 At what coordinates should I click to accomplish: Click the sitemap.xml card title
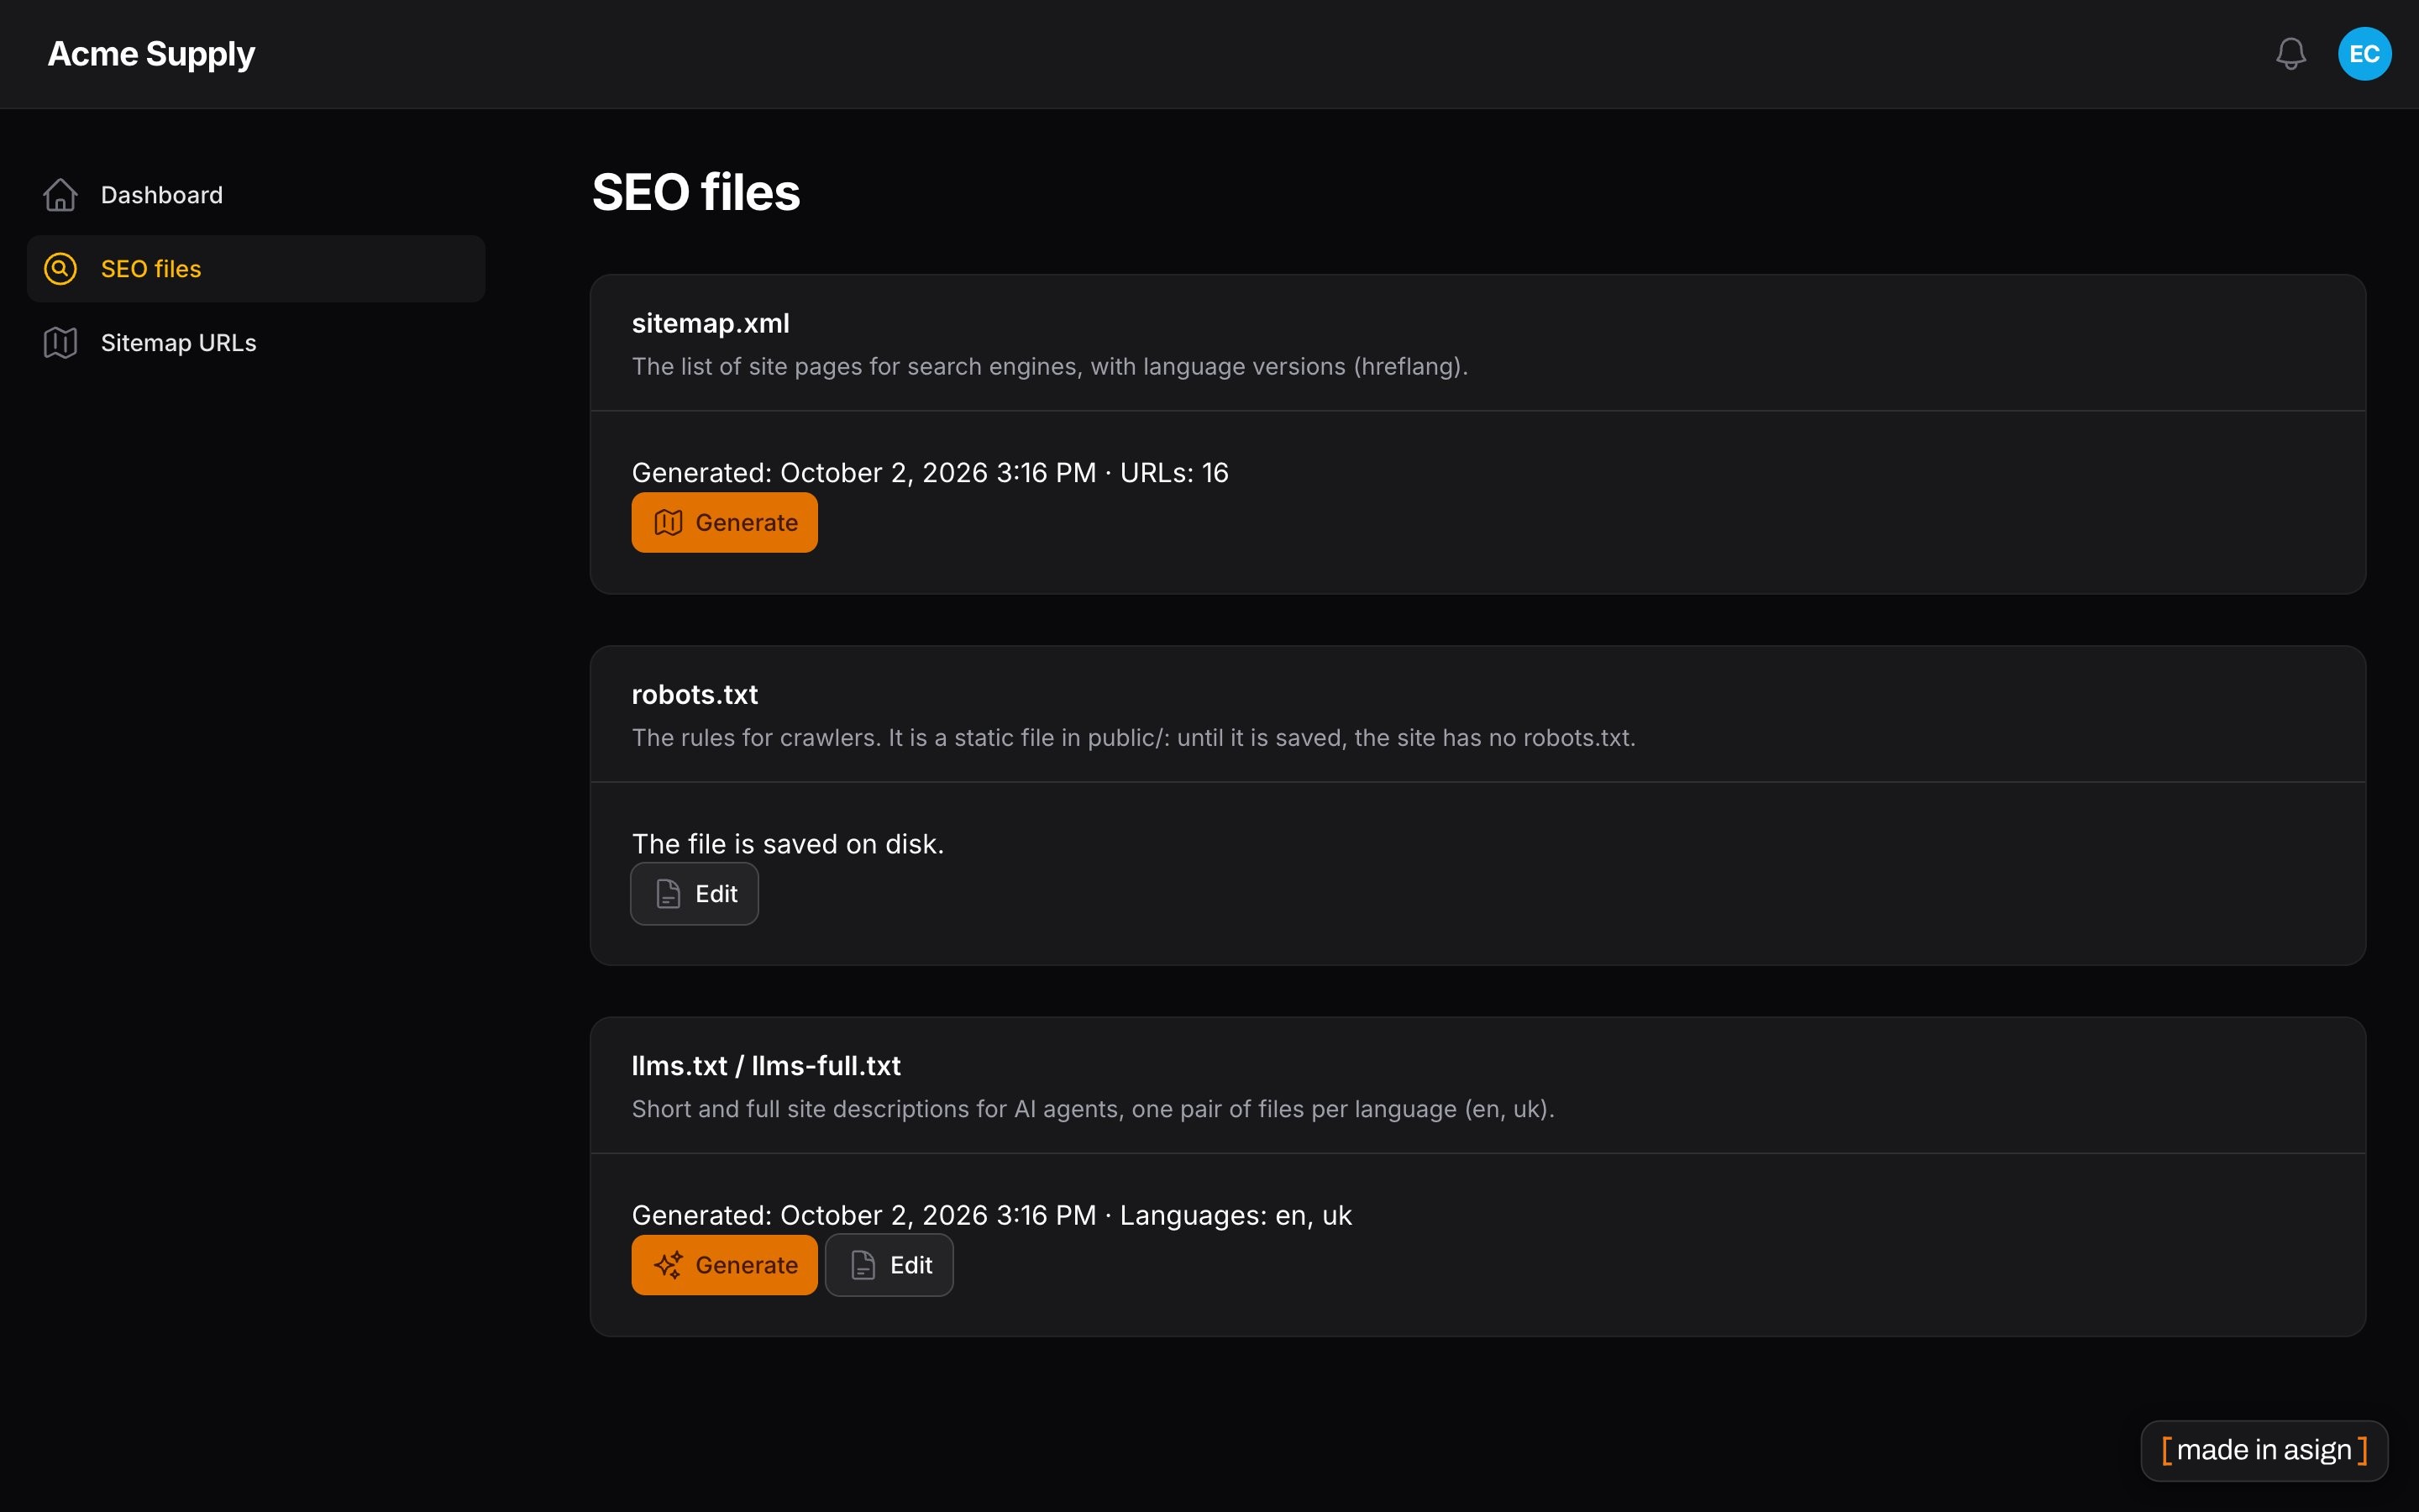click(x=711, y=323)
